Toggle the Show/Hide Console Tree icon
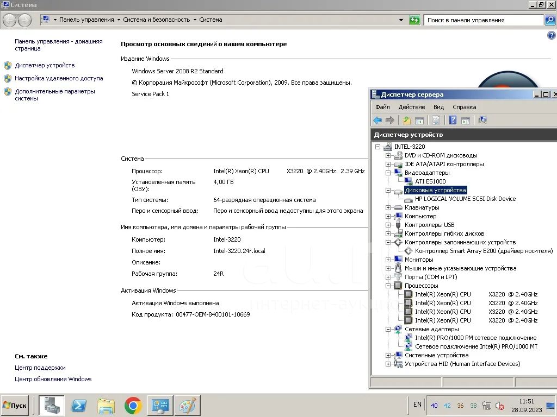557x417 pixels. 419,120
